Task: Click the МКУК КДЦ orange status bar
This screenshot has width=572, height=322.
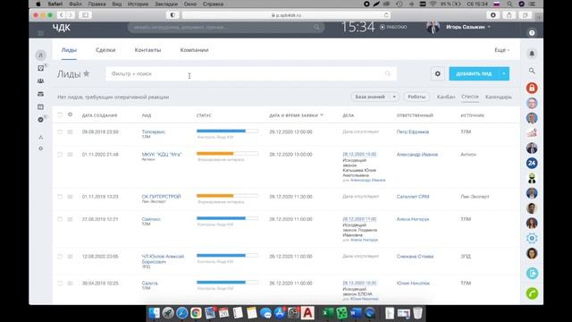Action: coord(227,153)
